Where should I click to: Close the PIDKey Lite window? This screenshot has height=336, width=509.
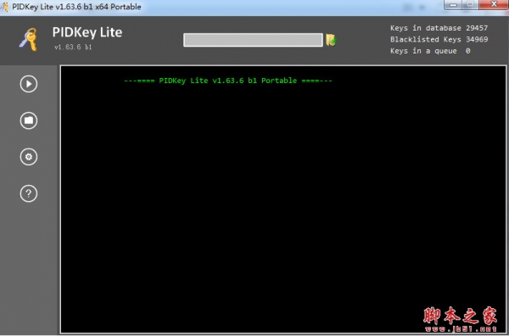click(494, 4)
